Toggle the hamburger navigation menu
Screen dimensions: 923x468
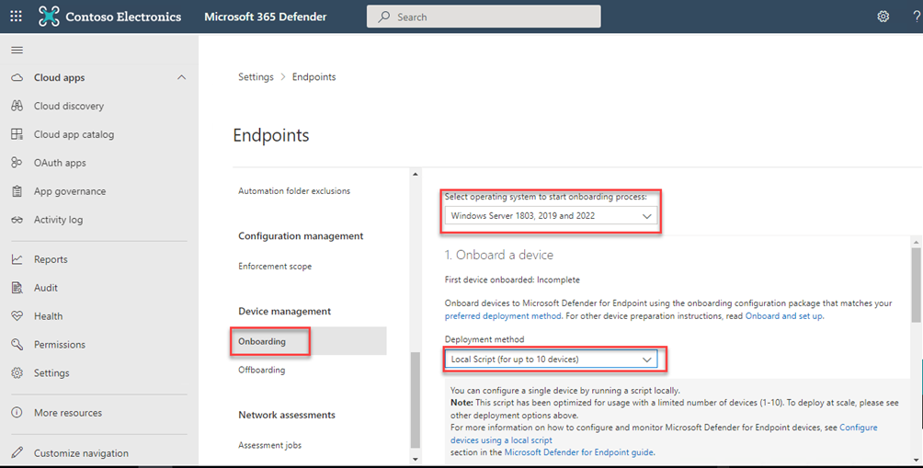tap(17, 50)
